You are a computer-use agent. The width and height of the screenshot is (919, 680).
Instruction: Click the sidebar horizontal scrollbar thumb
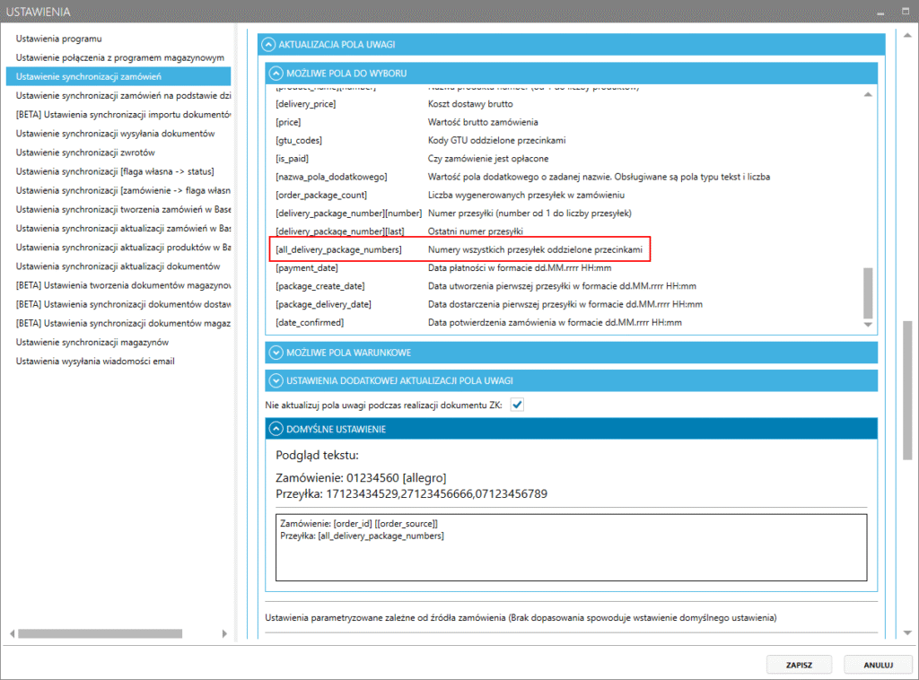[85, 632]
